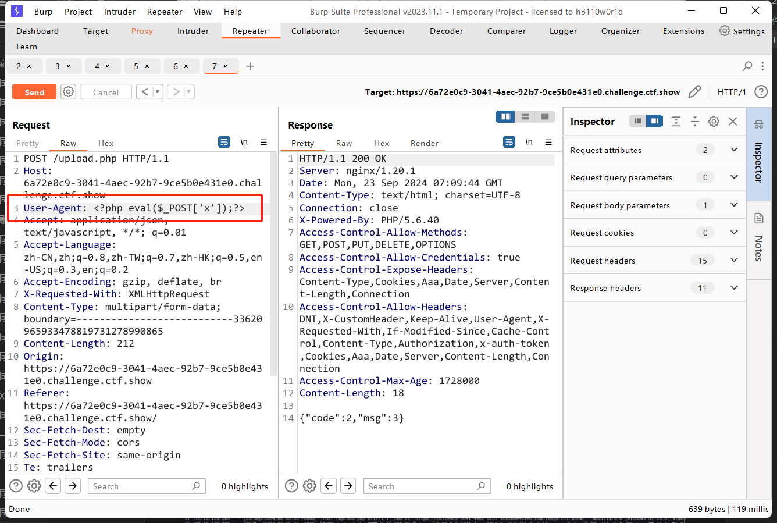This screenshot has height=523, width=777.
Task: Close Repeater tab 7
Action: click(x=226, y=66)
